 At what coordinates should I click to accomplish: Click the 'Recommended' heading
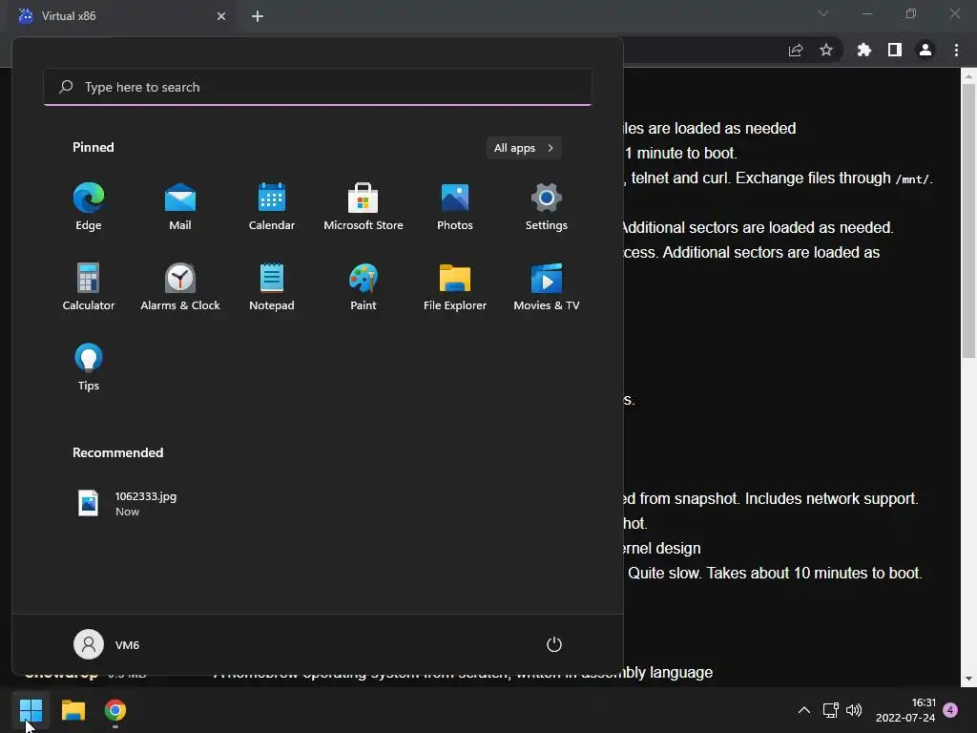click(x=117, y=452)
